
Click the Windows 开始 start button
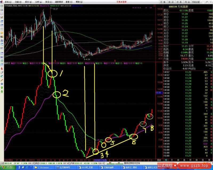8,167
